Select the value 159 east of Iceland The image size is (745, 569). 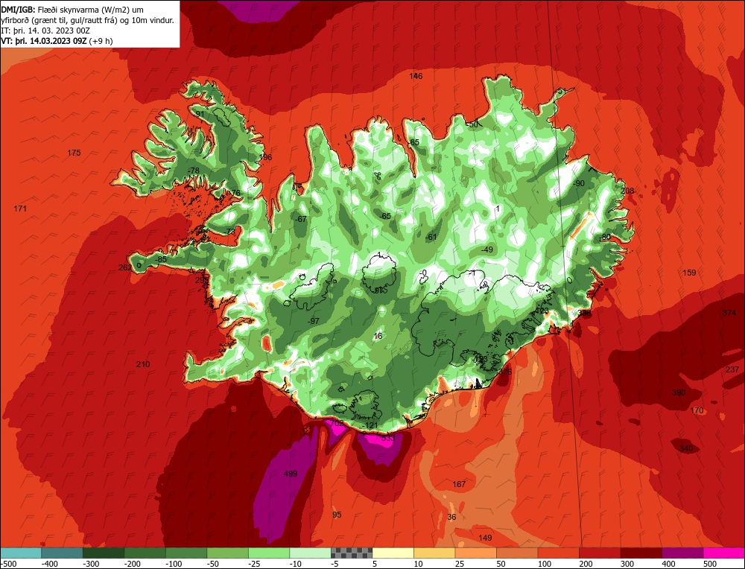tap(689, 273)
